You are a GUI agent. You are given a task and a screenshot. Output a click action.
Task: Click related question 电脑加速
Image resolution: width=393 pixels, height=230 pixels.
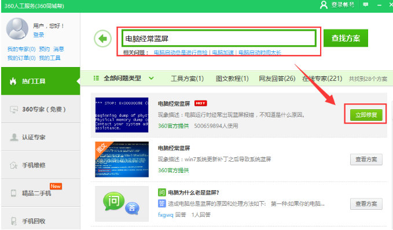coord(223,53)
